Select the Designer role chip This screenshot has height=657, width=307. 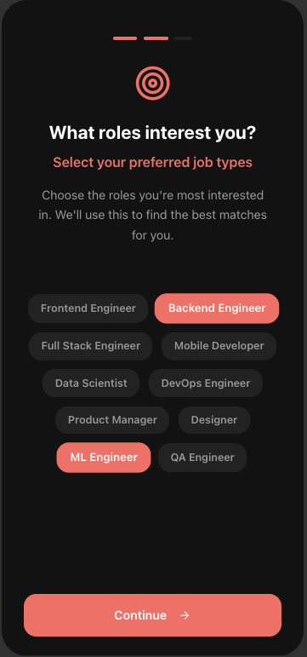coord(214,420)
